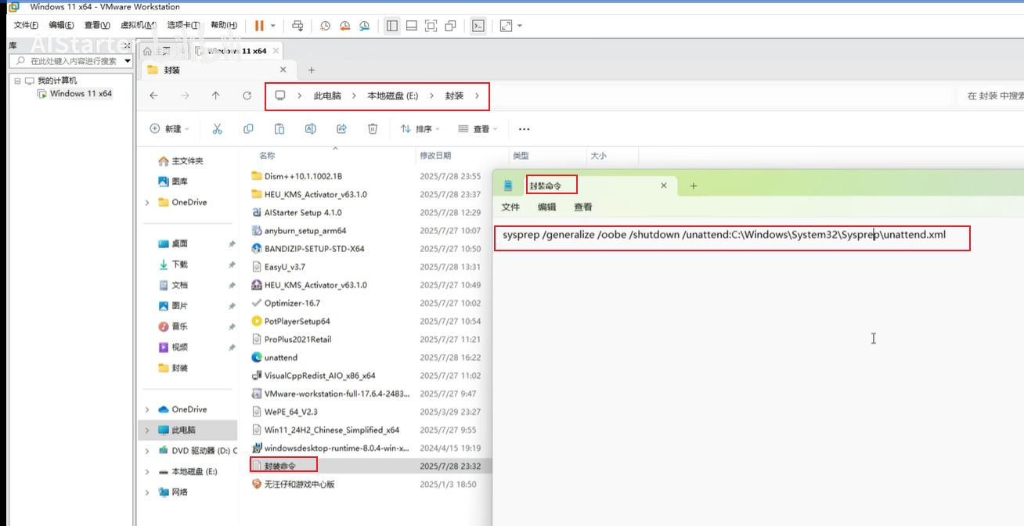This screenshot has width=1024, height=526.
Task: Click Send Ctrl+Alt+Del icon in VMware toolbar
Action: click(297, 26)
